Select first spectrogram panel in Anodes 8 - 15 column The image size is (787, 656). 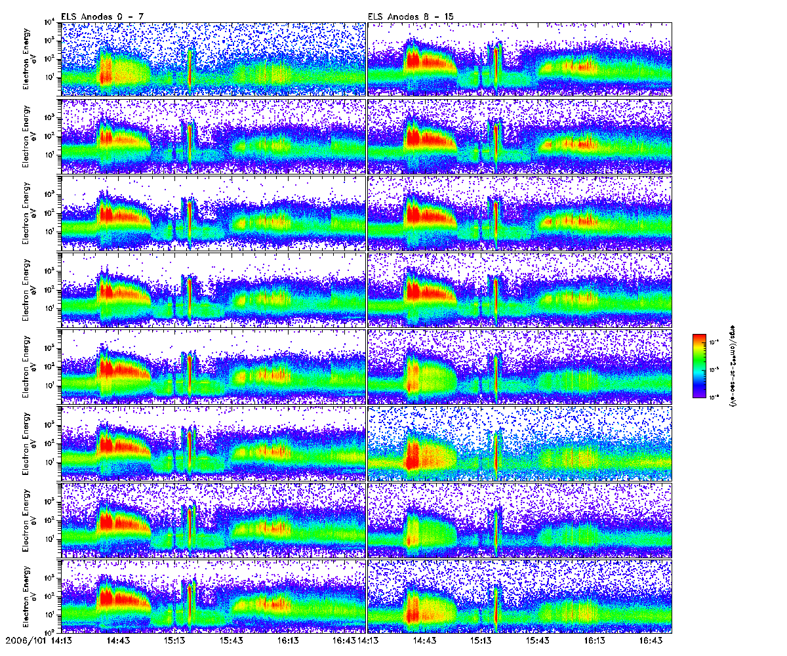(519, 59)
